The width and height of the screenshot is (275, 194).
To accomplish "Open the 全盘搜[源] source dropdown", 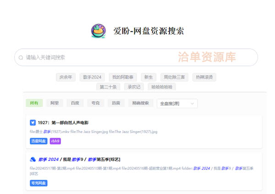I will pyautogui.click(x=177, y=103).
